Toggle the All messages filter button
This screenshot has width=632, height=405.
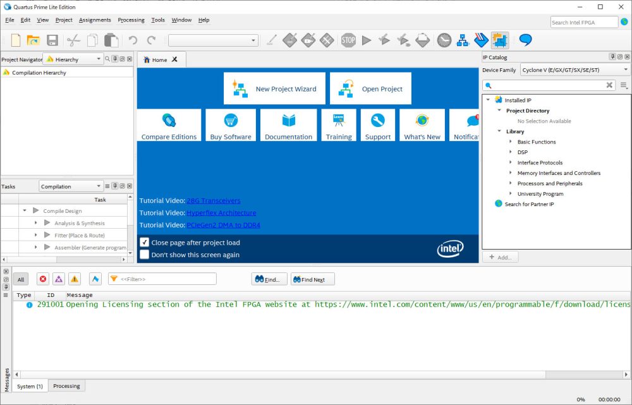click(x=21, y=279)
